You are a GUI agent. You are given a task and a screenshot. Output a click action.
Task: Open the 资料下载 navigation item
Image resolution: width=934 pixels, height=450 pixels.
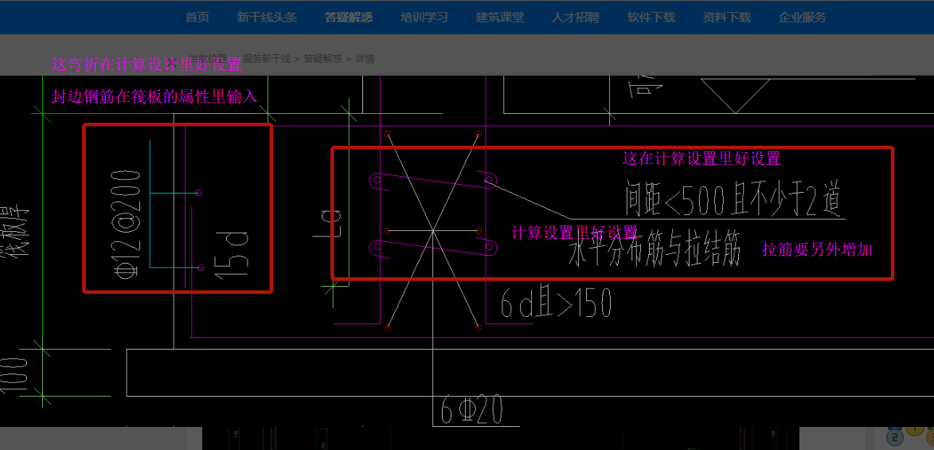(x=727, y=18)
